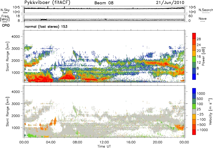213x148 pixels.
Task: Click the text normal (fast stereo) 153
Action: 46,26
